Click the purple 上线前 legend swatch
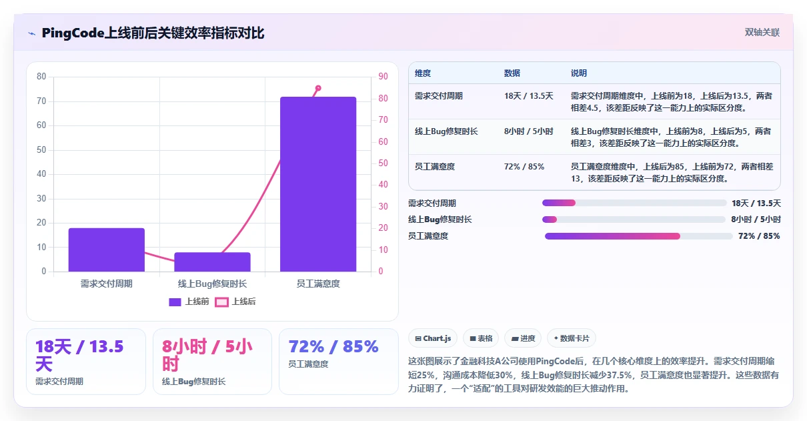The width and height of the screenshot is (807, 421). coord(175,302)
